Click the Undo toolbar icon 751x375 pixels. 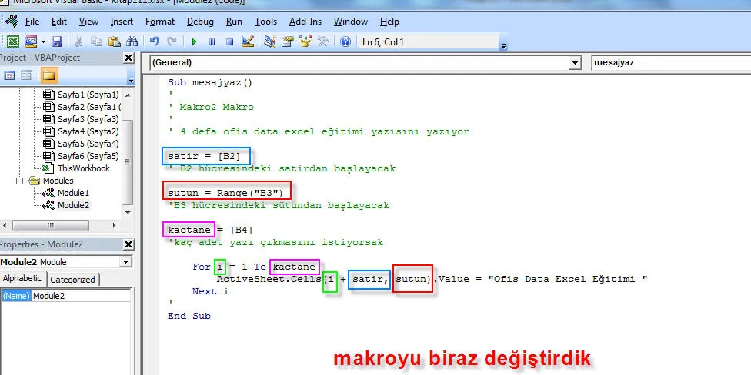154,41
